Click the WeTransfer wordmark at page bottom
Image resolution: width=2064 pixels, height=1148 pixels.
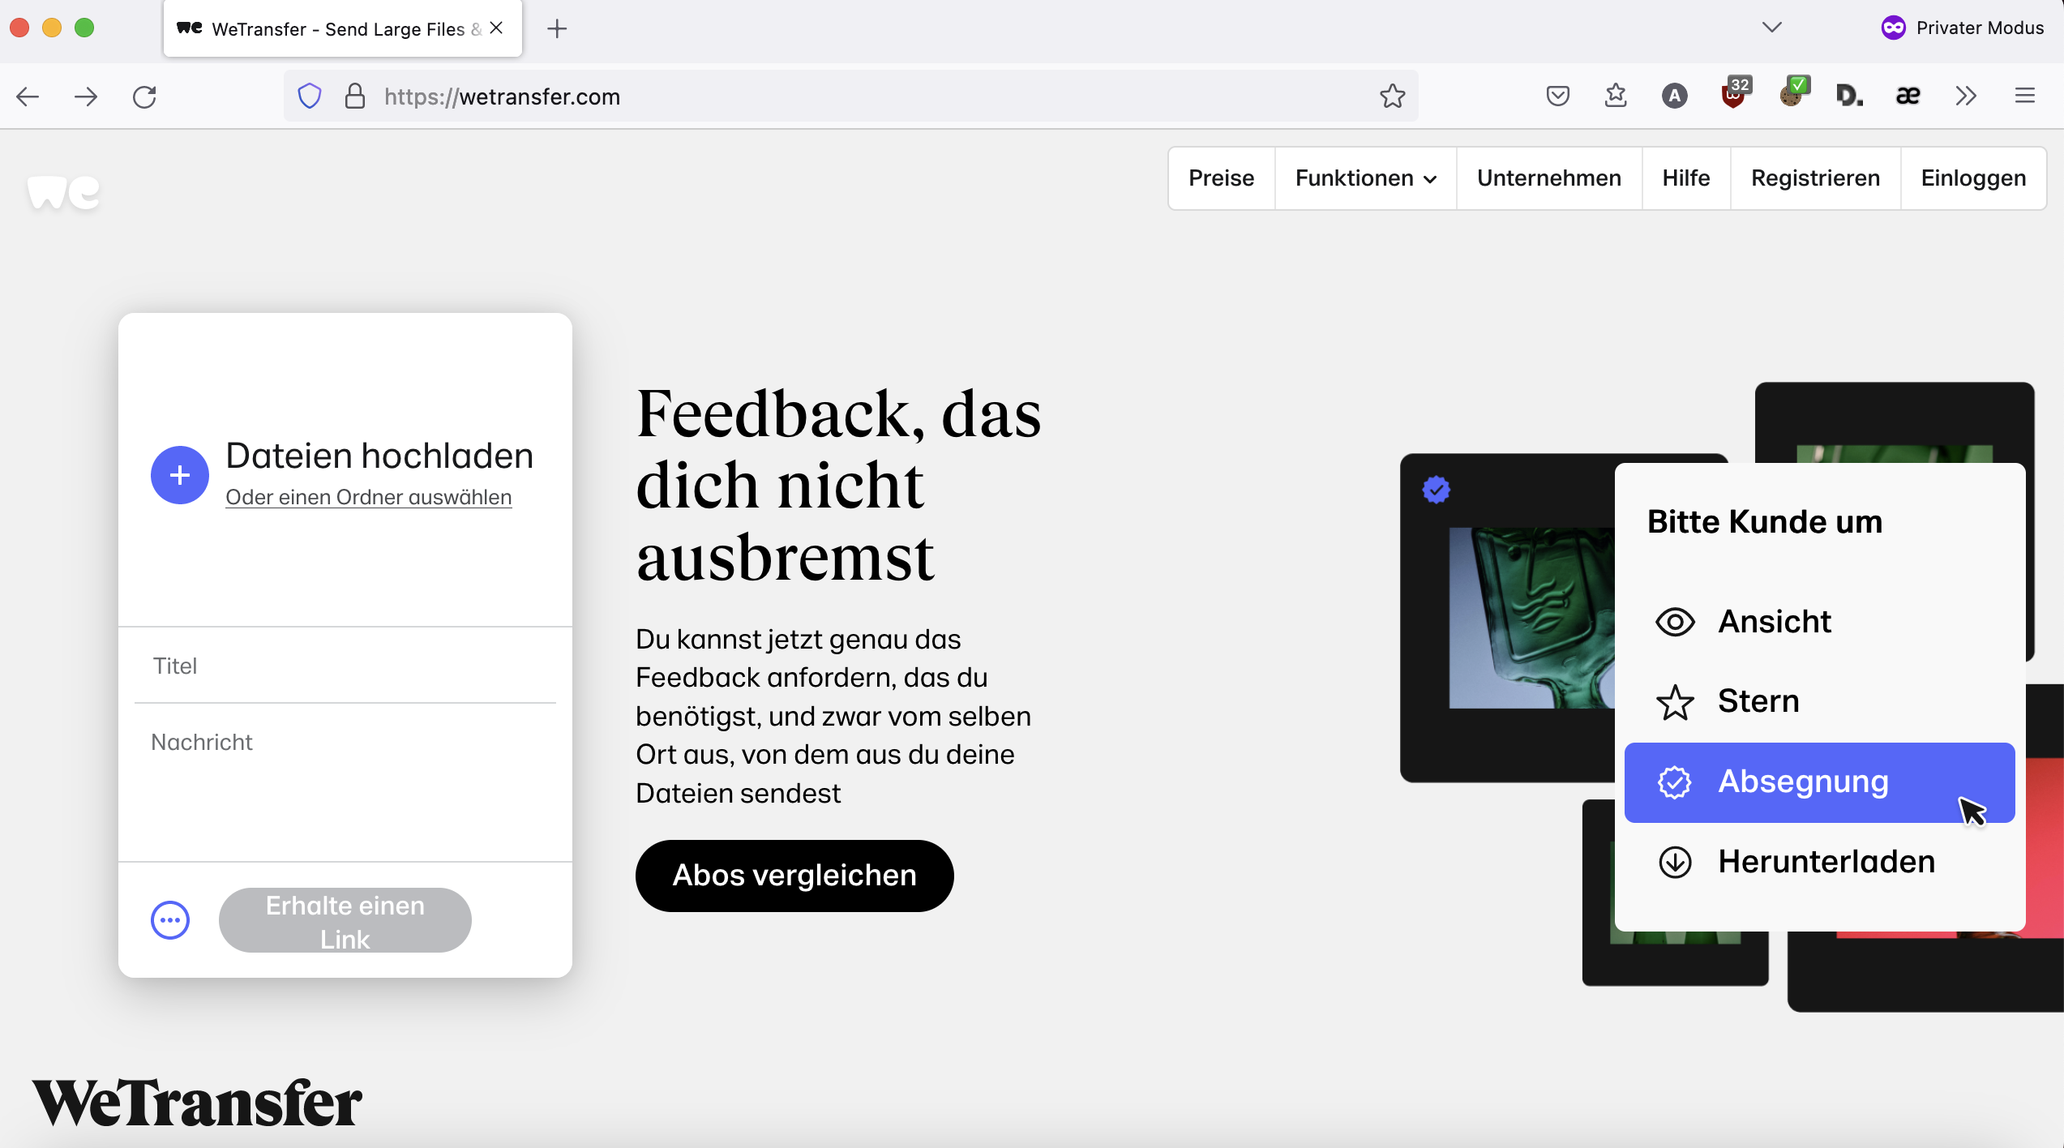197,1103
